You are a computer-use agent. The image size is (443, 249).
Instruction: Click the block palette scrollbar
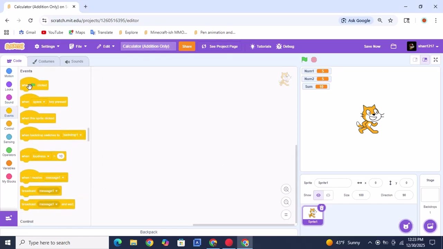tap(88, 135)
